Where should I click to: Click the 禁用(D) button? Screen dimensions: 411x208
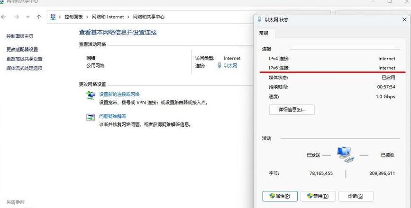[x=318, y=196]
